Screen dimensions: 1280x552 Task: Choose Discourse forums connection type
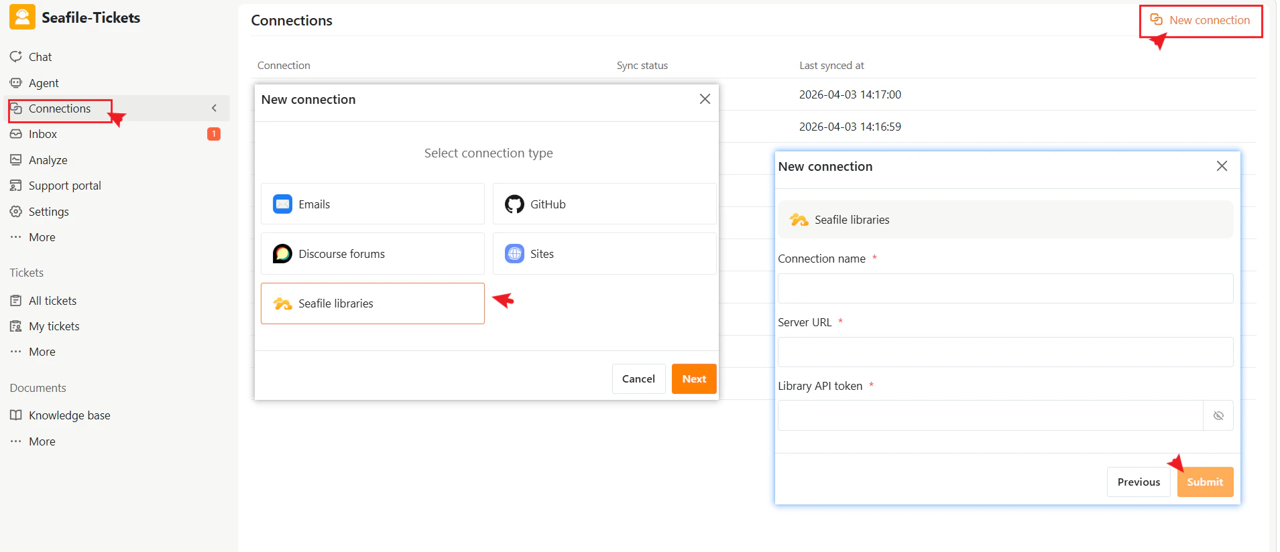coord(373,253)
